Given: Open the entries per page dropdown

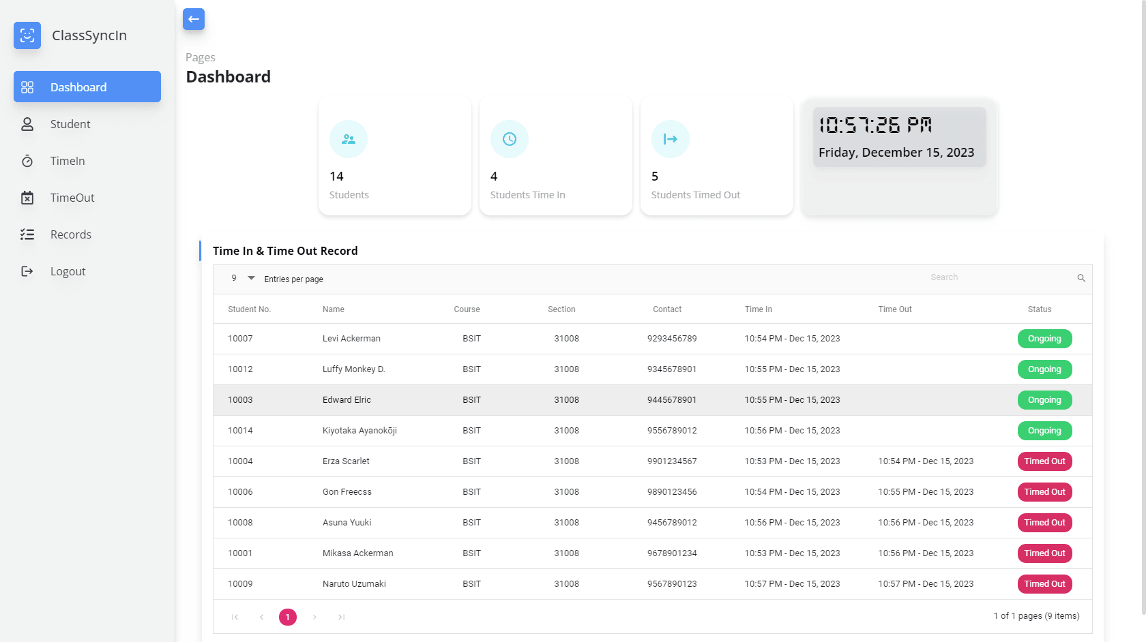Looking at the screenshot, I should click(x=243, y=279).
